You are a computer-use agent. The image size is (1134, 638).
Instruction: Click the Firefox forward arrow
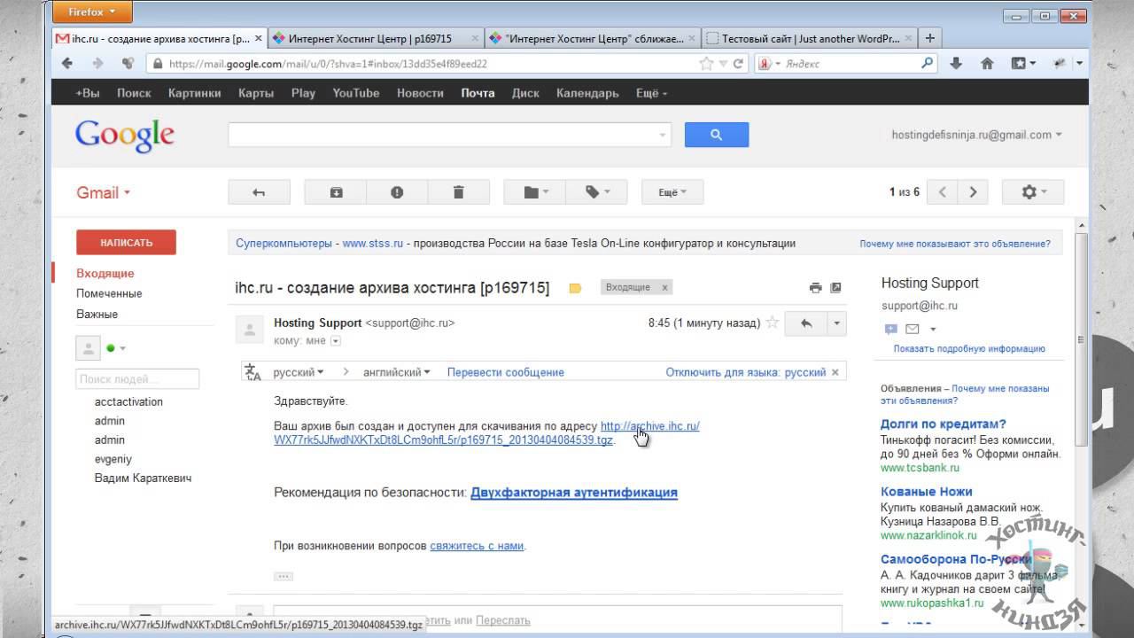click(97, 64)
